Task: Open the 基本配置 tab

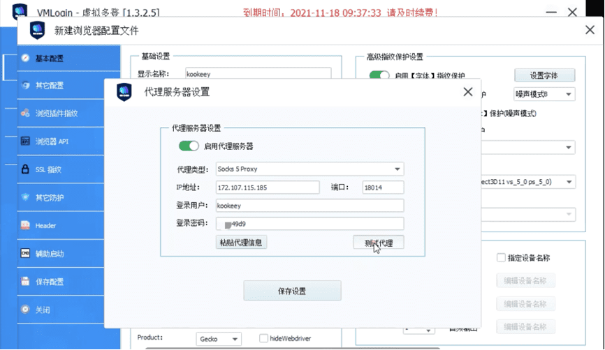Action: tap(68, 58)
